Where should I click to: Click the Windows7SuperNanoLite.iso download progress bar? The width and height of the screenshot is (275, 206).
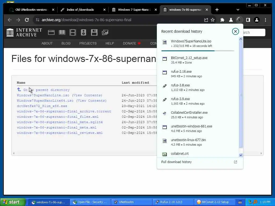[x=198, y=51]
